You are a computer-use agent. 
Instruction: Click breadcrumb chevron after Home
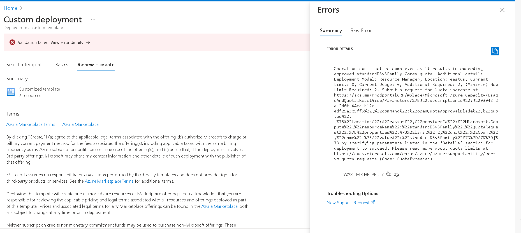[x=21, y=8]
